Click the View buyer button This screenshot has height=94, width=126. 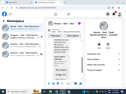coord(55,36)
